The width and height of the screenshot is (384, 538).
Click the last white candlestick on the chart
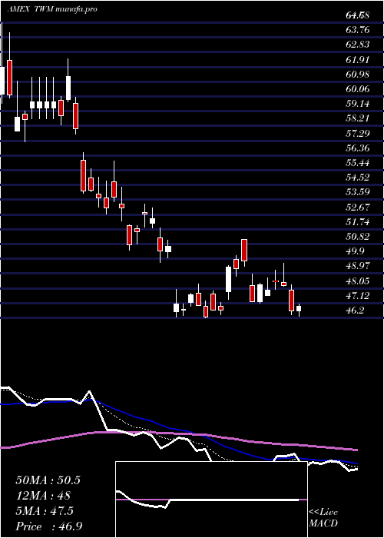click(x=299, y=310)
